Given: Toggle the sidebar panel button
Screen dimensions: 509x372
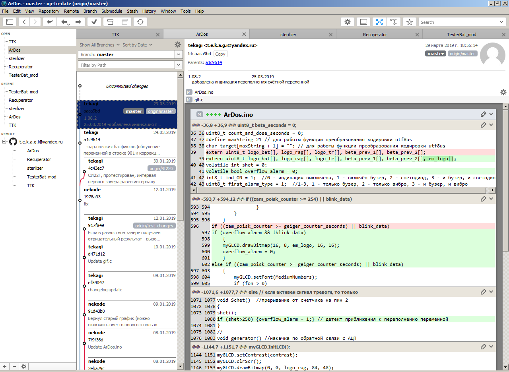Looking at the screenshot, I should pos(10,22).
